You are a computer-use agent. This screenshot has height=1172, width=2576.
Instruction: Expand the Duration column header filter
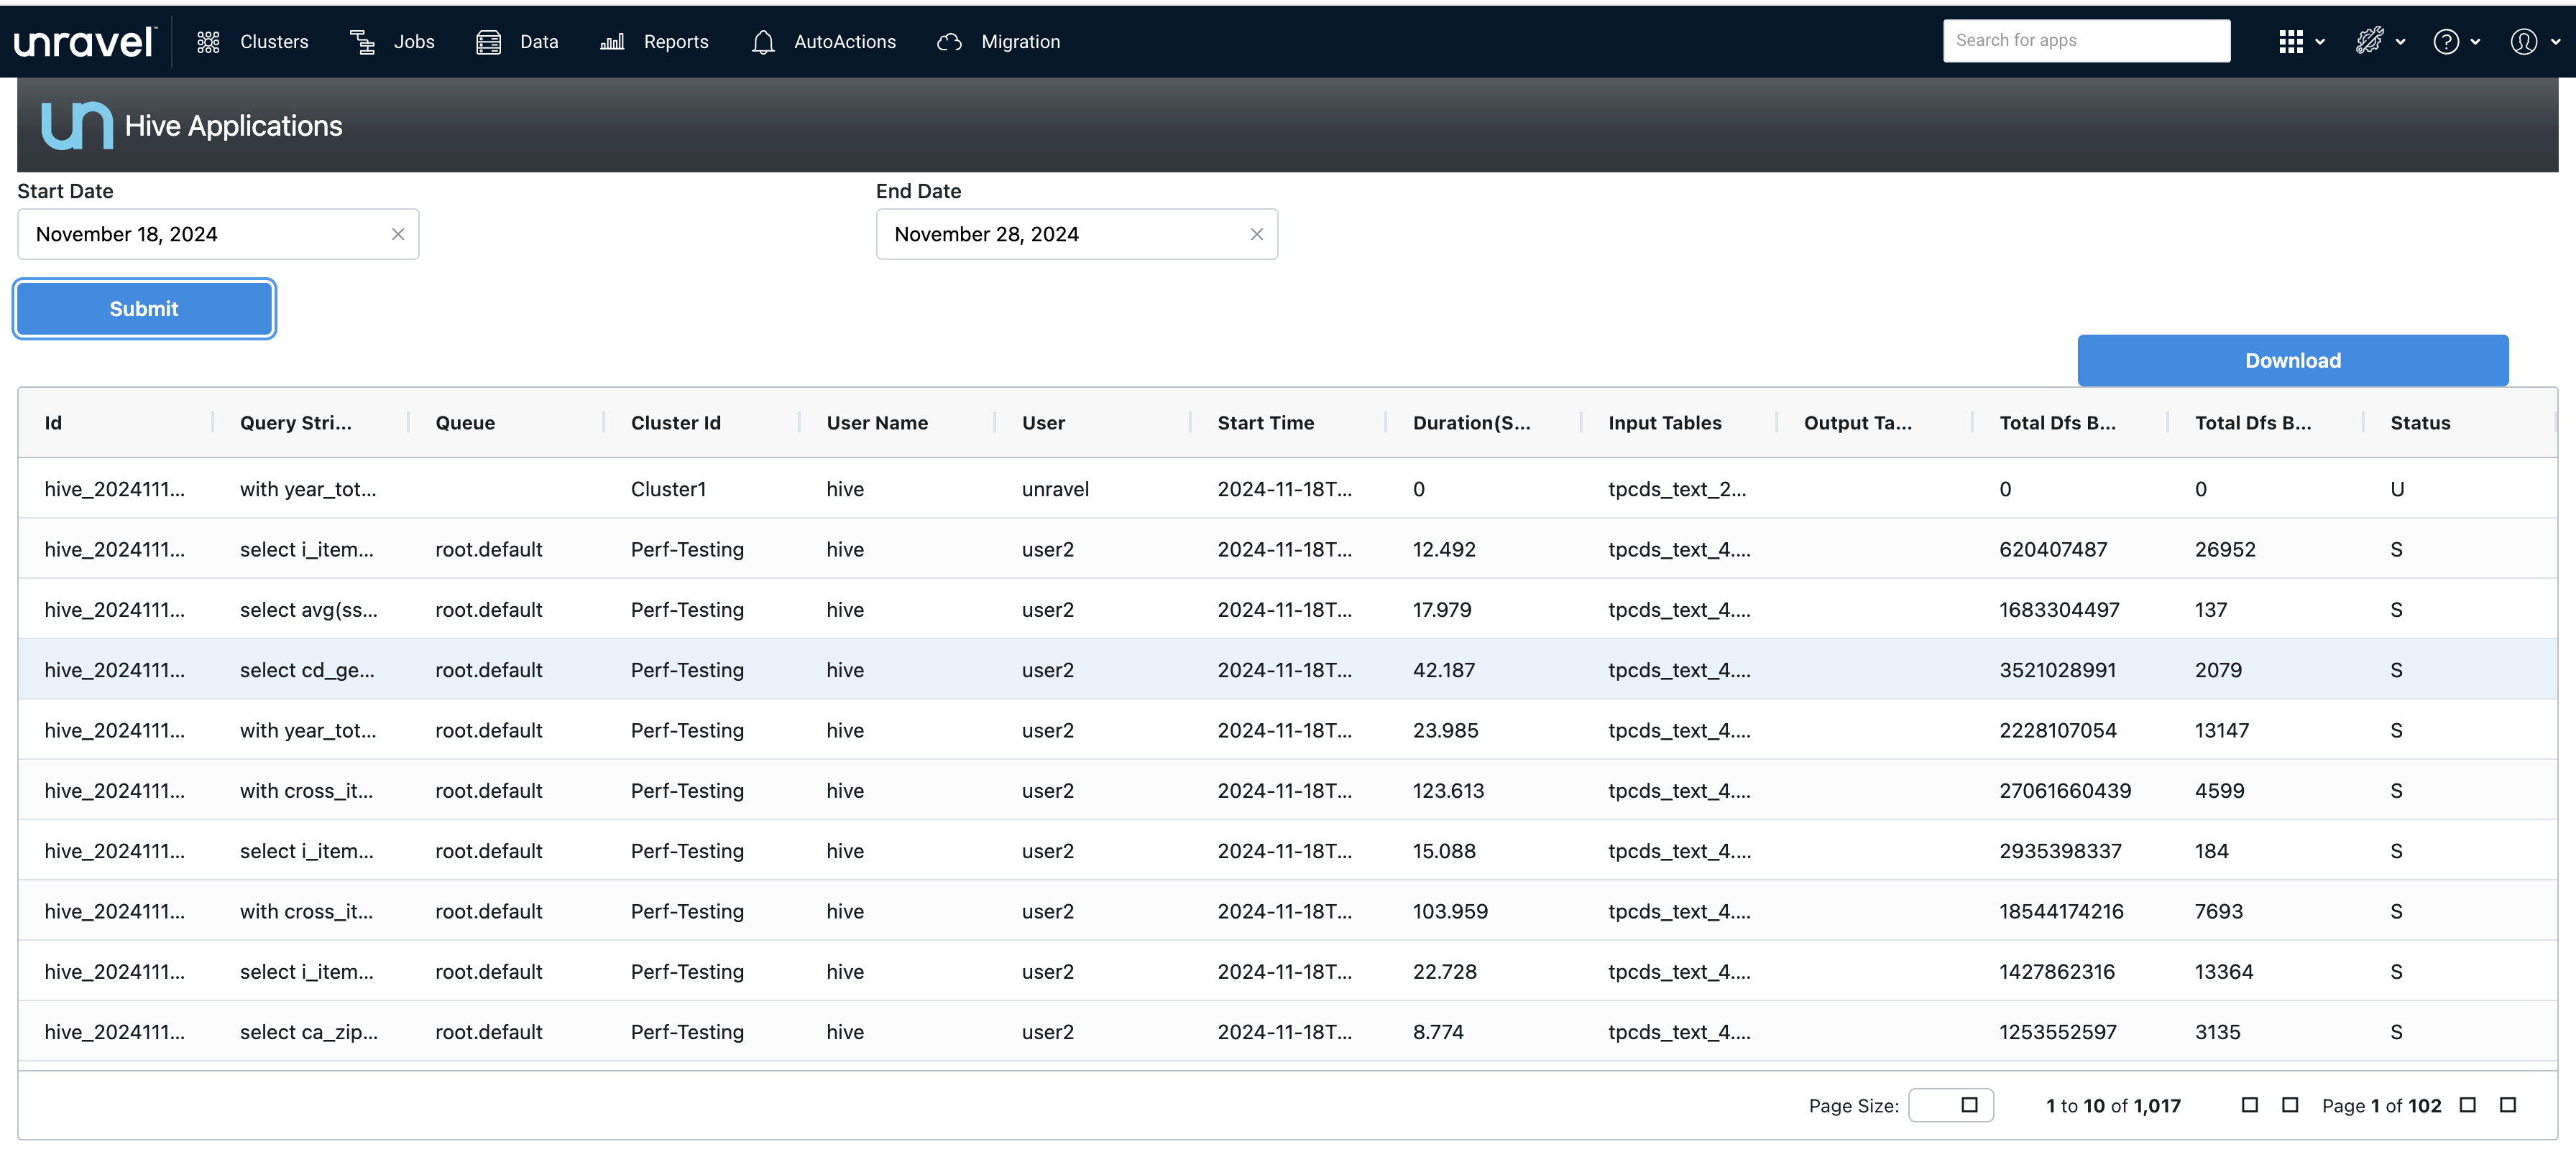click(1471, 424)
